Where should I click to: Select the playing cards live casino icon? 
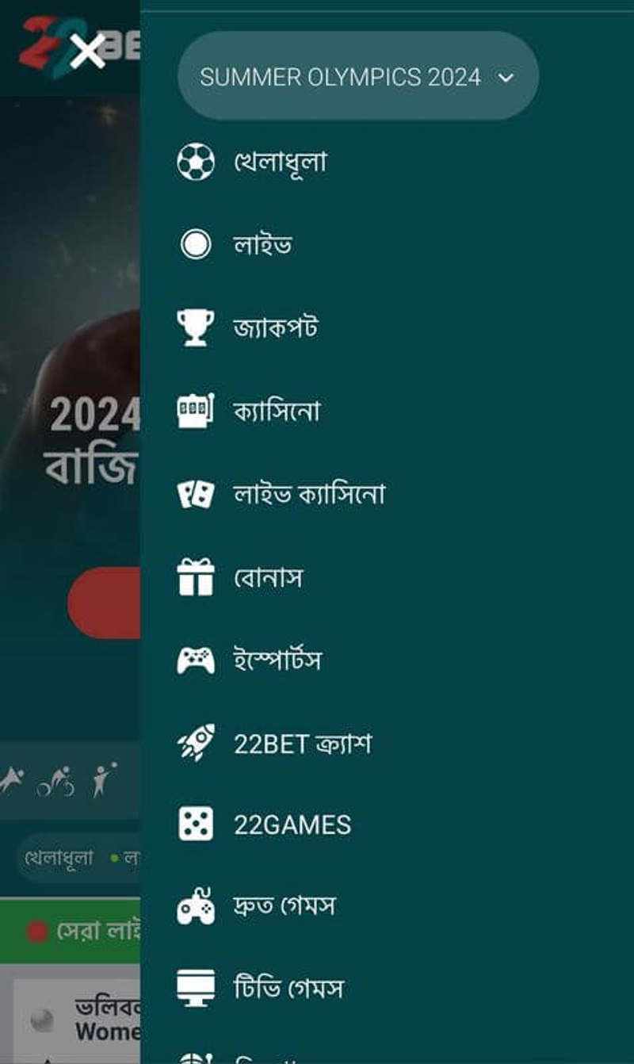point(195,494)
